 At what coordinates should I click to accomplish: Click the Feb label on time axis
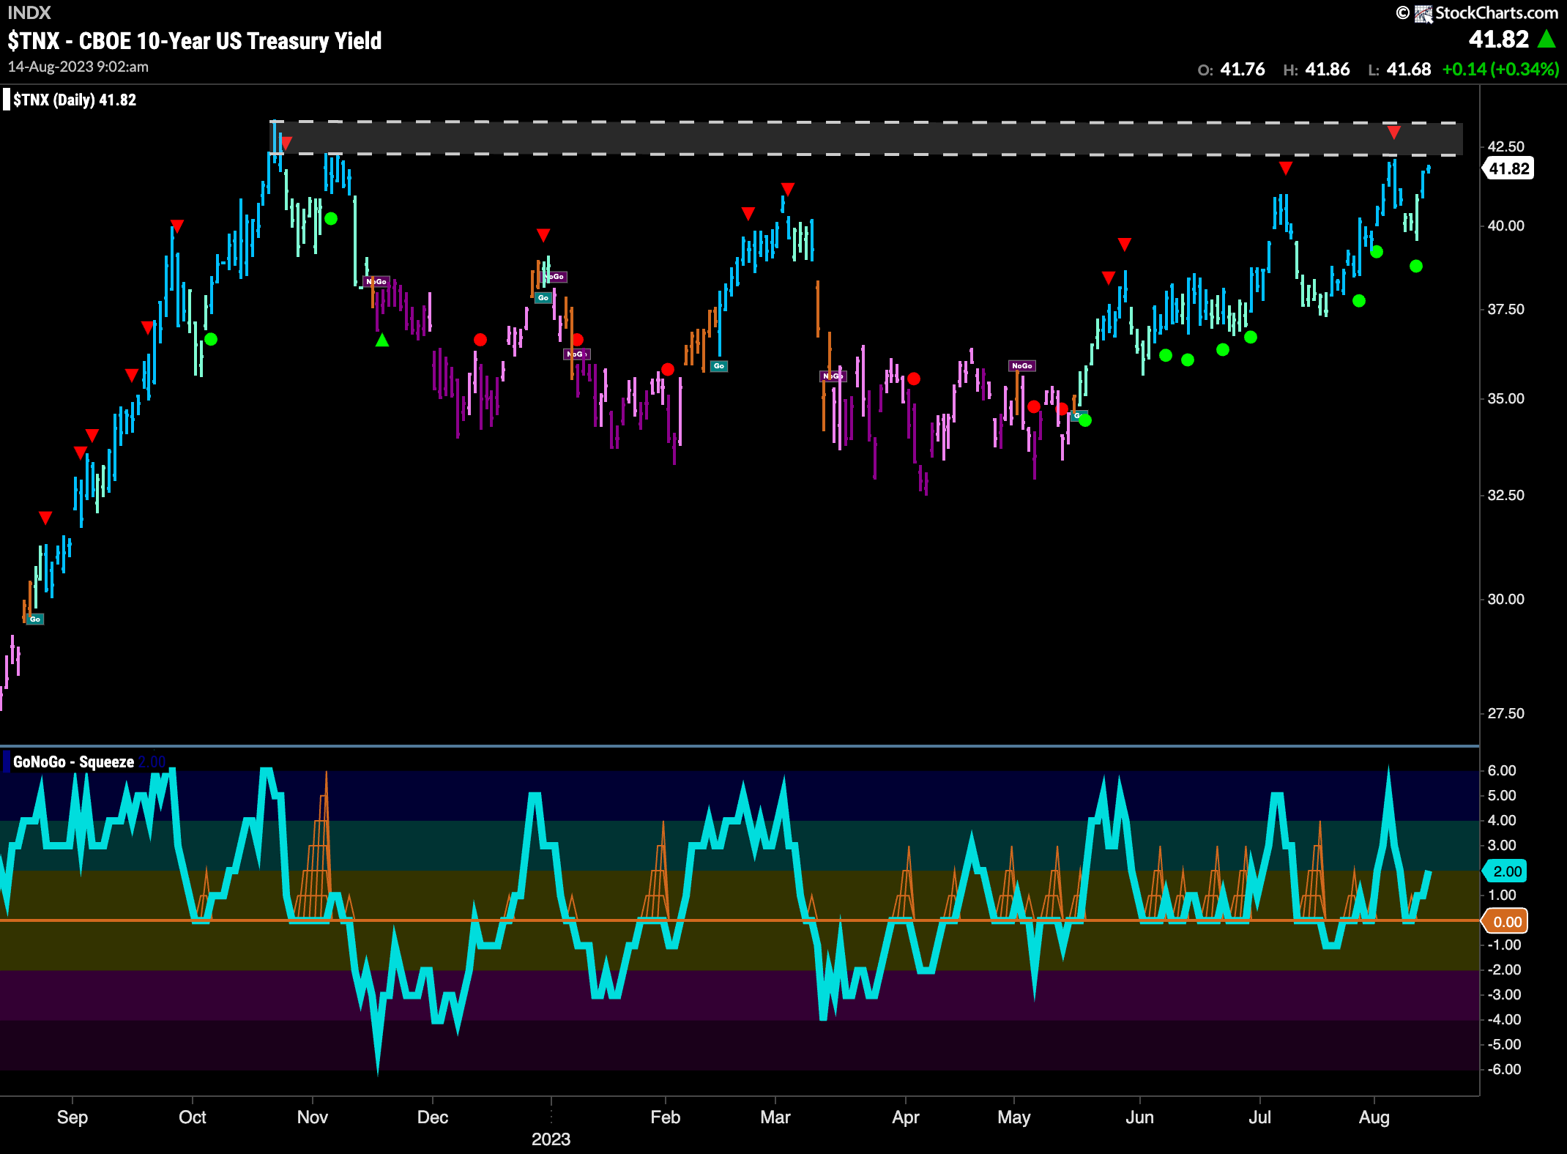pos(666,1117)
